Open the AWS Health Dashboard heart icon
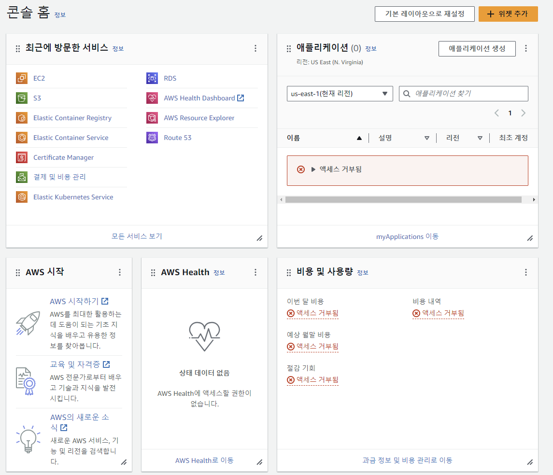Viewport: 553px width, 475px height. 152,98
